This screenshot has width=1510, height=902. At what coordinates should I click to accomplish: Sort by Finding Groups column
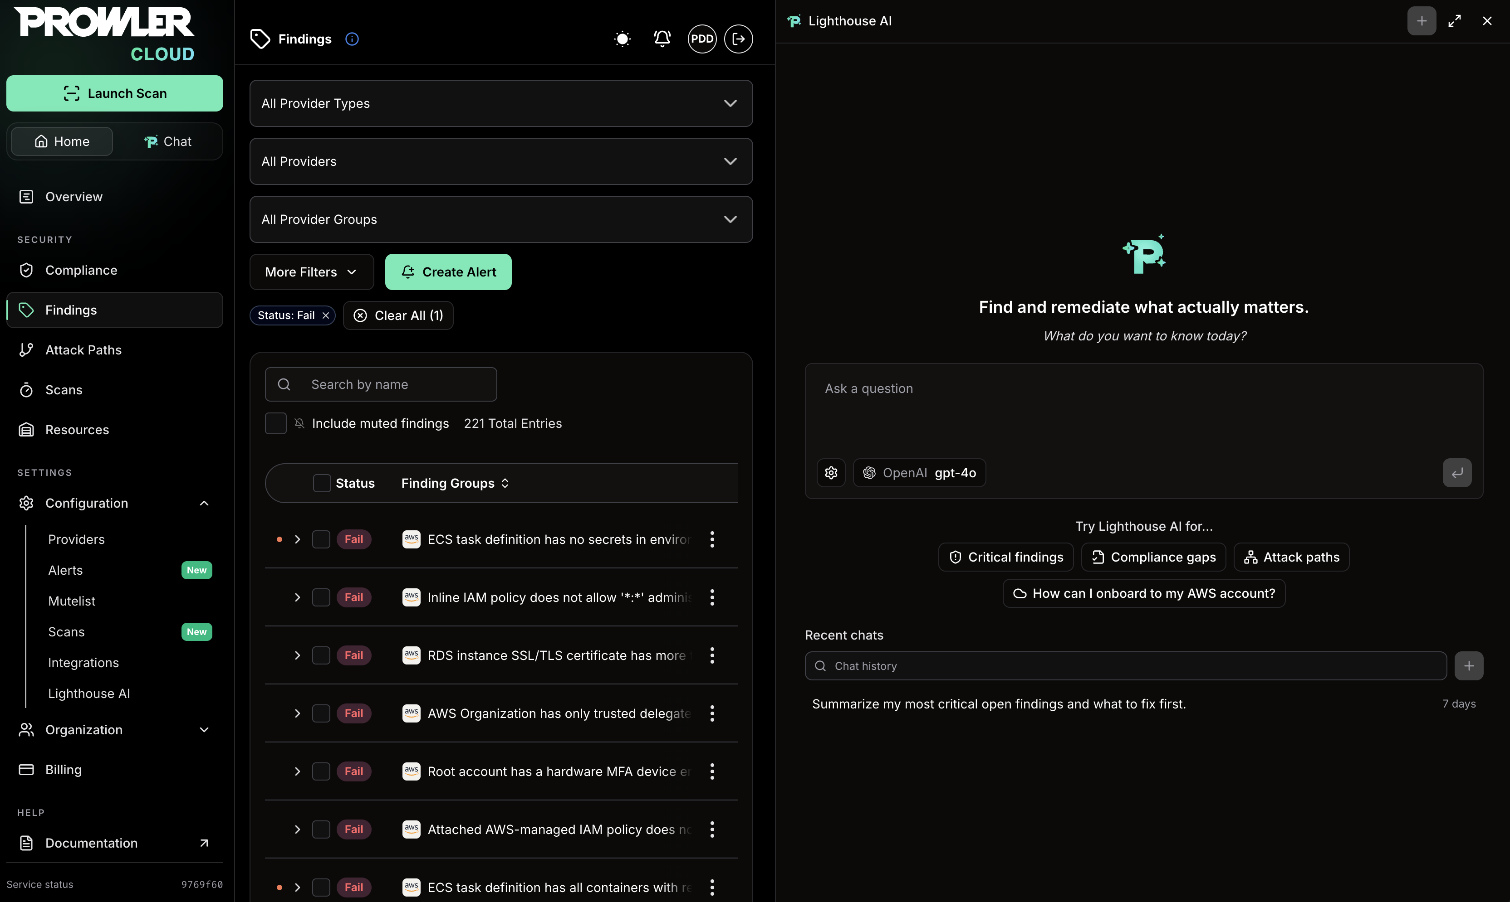pos(455,483)
